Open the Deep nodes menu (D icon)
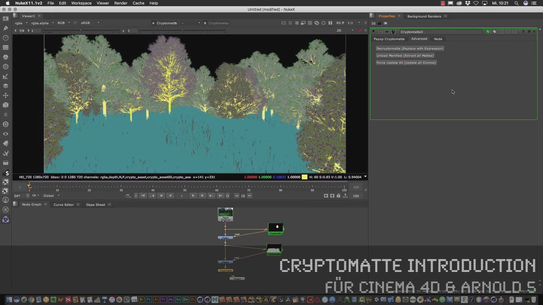Screen dimensions: 543x305 click(x=6, y=124)
